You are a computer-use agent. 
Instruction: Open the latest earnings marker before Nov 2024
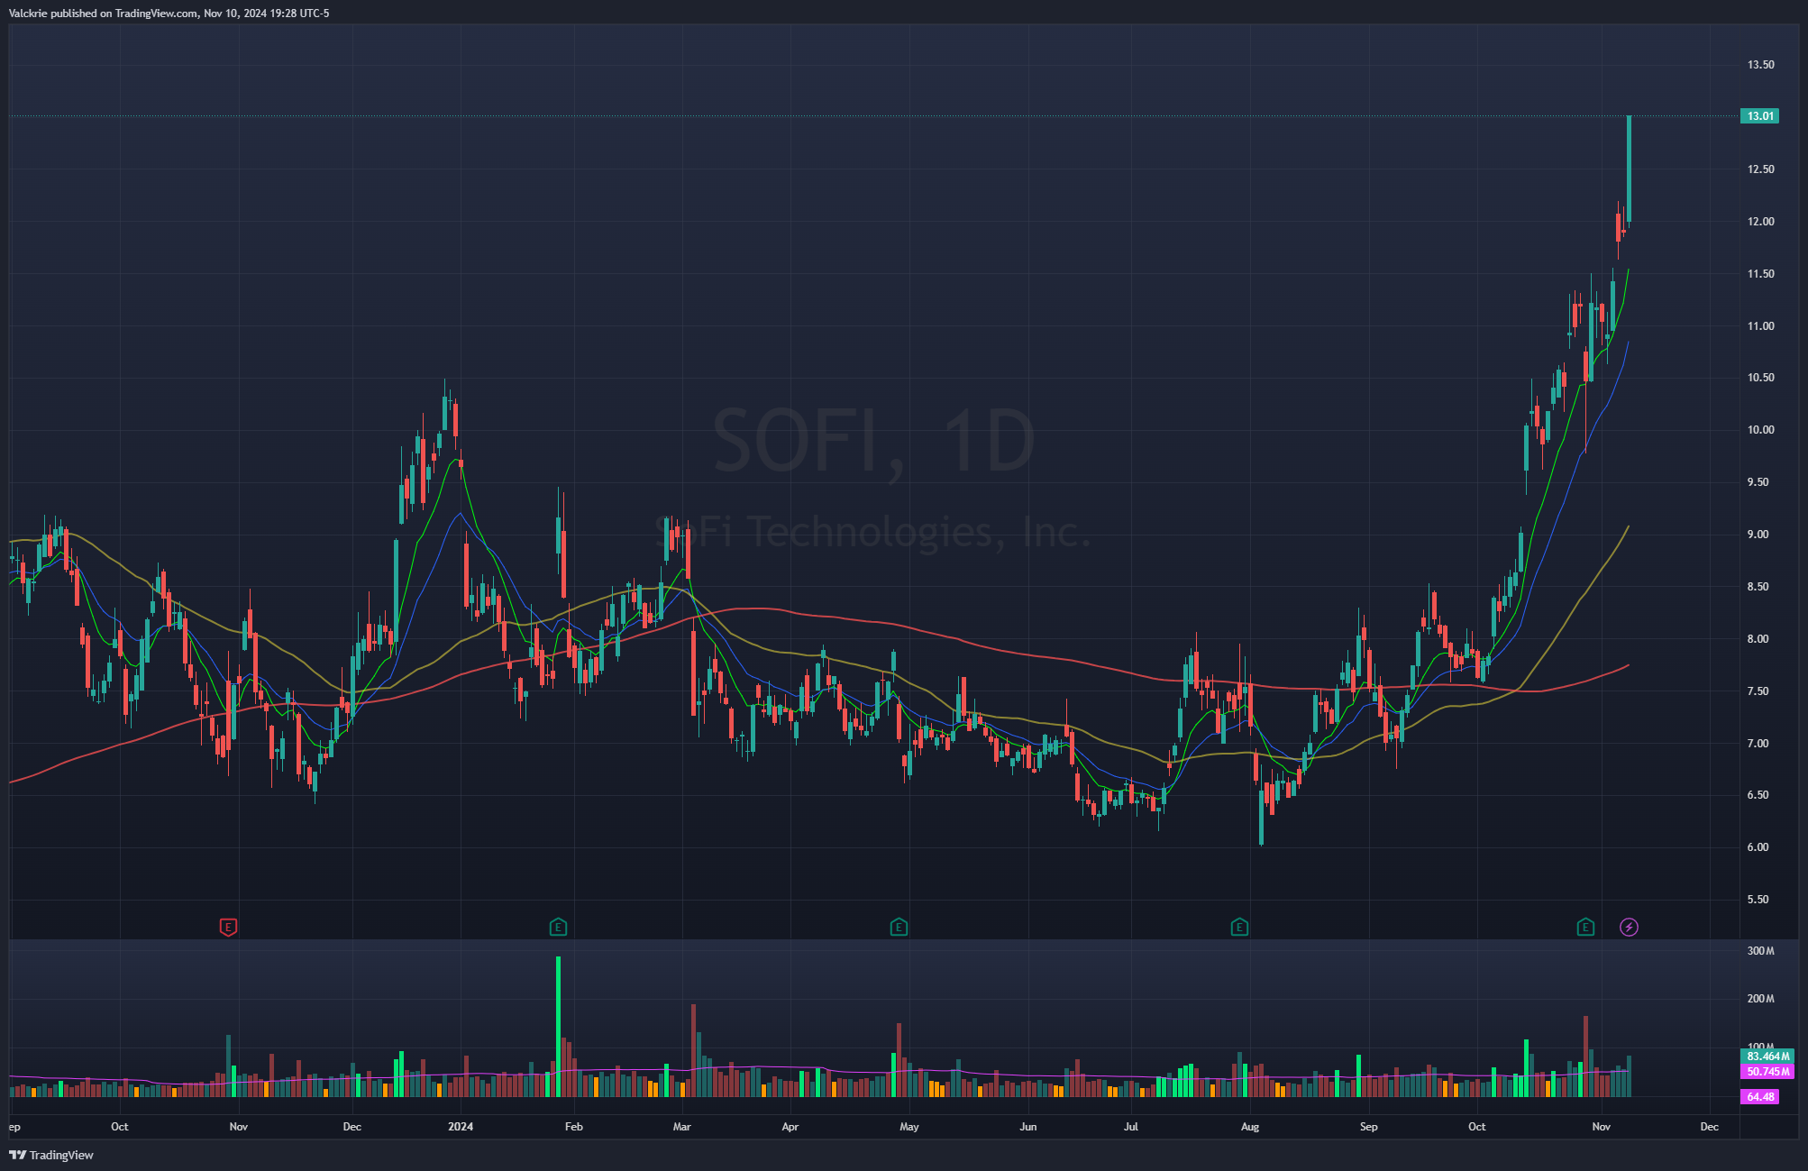click(1585, 927)
